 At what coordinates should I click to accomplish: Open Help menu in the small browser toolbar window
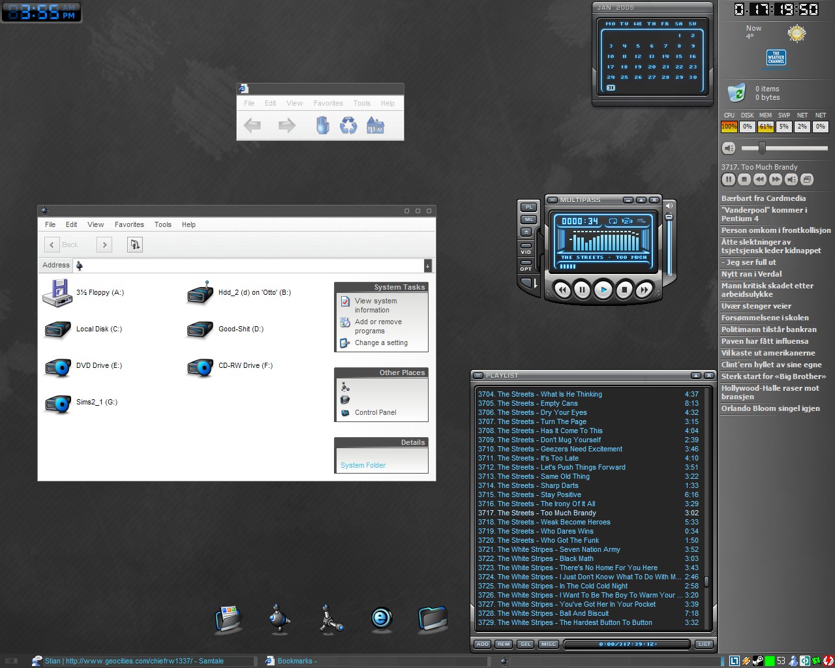[x=387, y=103]
